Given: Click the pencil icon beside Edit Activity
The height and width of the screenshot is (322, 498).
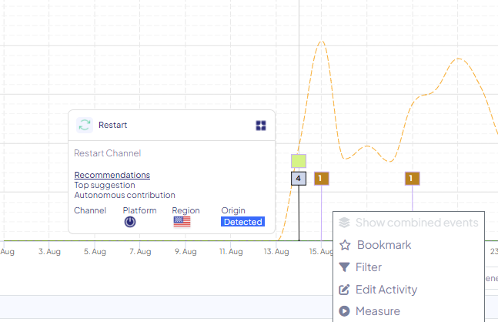Looking at the screenshot, I should [344, 290].
